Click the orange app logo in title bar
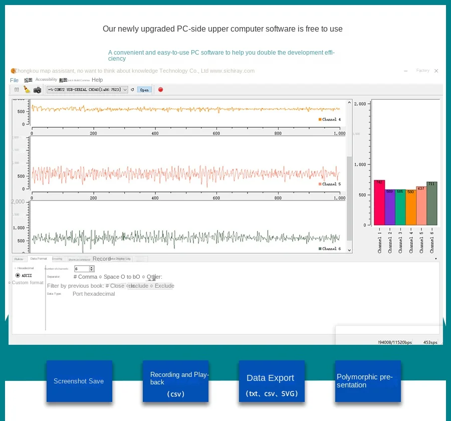The image size is (451, 421). pyautogui.click(x=13, y=71)
